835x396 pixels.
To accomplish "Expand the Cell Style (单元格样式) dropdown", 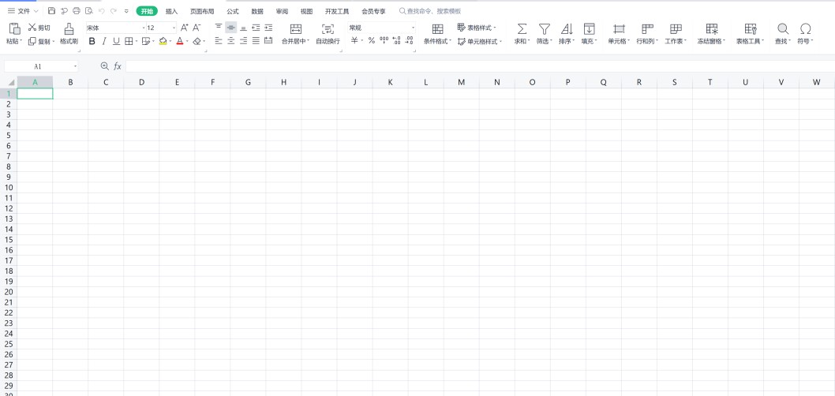I will point(501,41).
